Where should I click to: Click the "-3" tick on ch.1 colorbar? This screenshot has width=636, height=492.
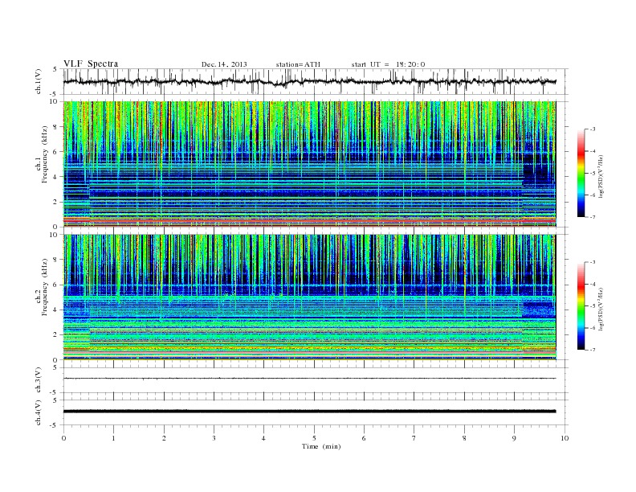click(x=592, y=129)
